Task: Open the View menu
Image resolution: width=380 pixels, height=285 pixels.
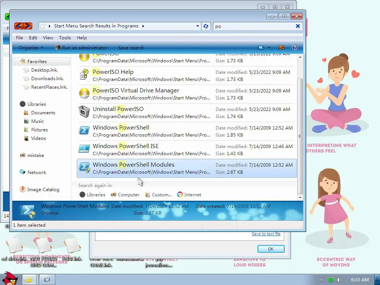Action: click(x=48, y=37)
